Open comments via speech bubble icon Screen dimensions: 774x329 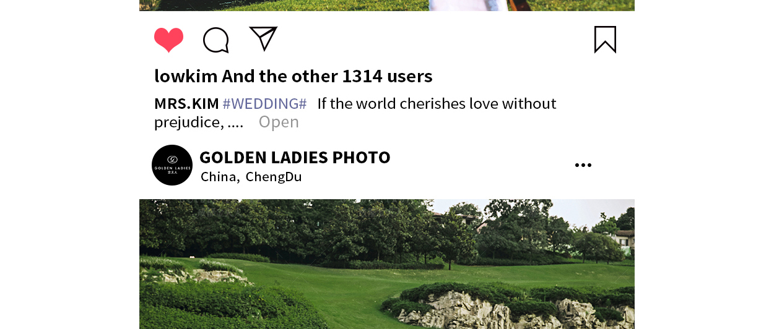pyautogui.click(x=216, y=40)
